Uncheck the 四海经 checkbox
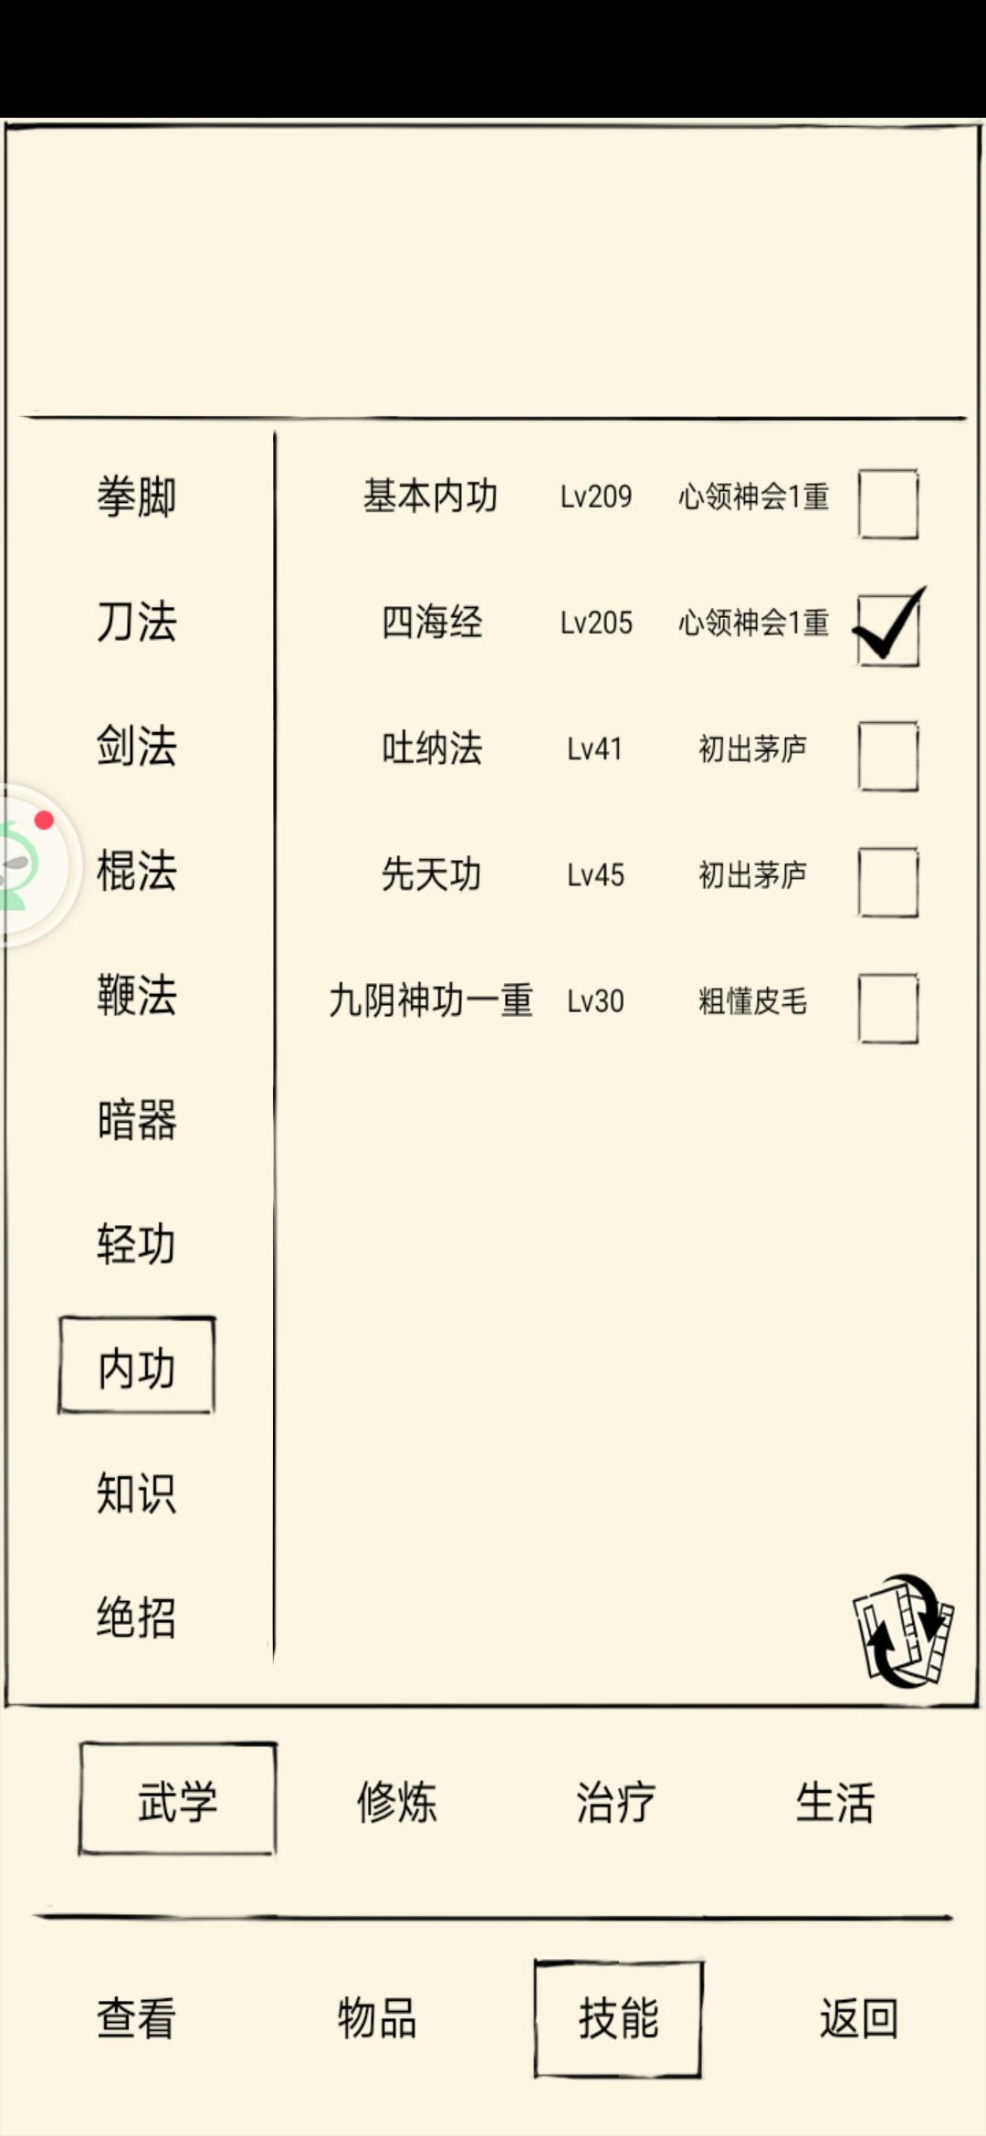Viewport: 986px width, 2136px height. click(887, 629)
